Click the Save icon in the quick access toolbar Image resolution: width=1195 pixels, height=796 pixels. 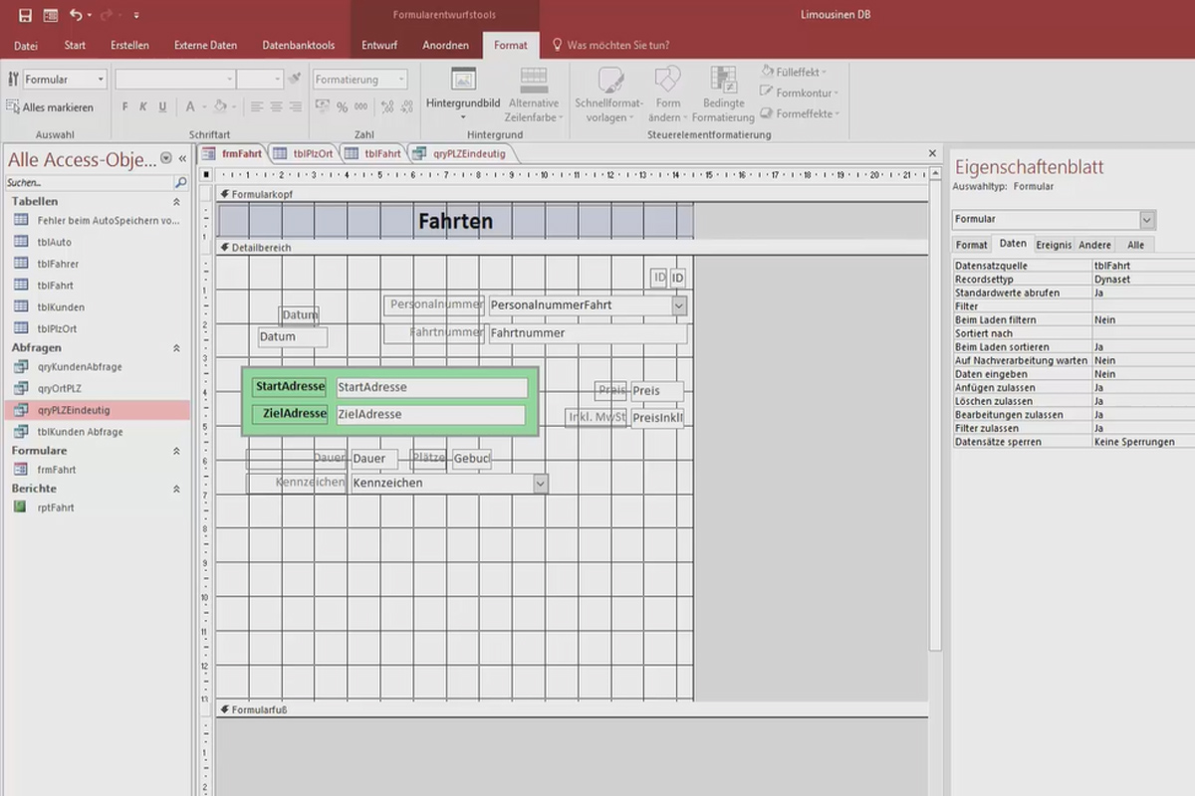[x=25, y=15]
